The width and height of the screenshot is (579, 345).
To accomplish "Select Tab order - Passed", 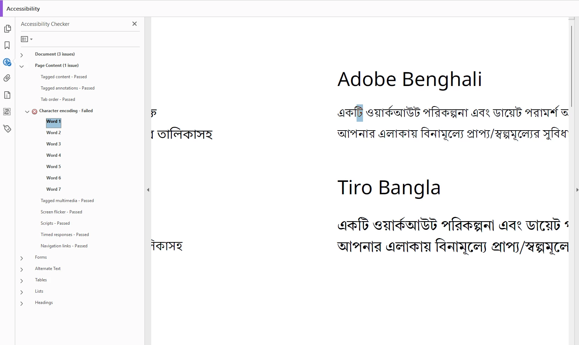I will [x=58, y=99].
